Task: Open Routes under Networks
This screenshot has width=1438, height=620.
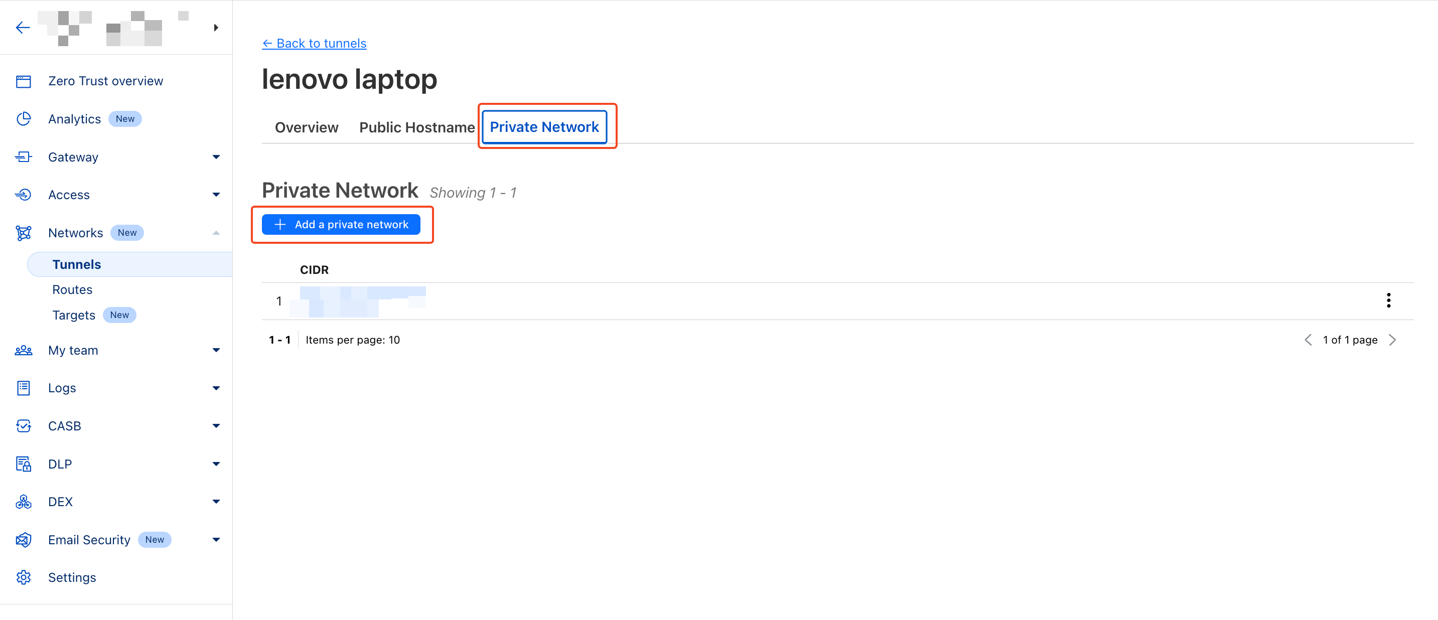Action: coord(73,289)
